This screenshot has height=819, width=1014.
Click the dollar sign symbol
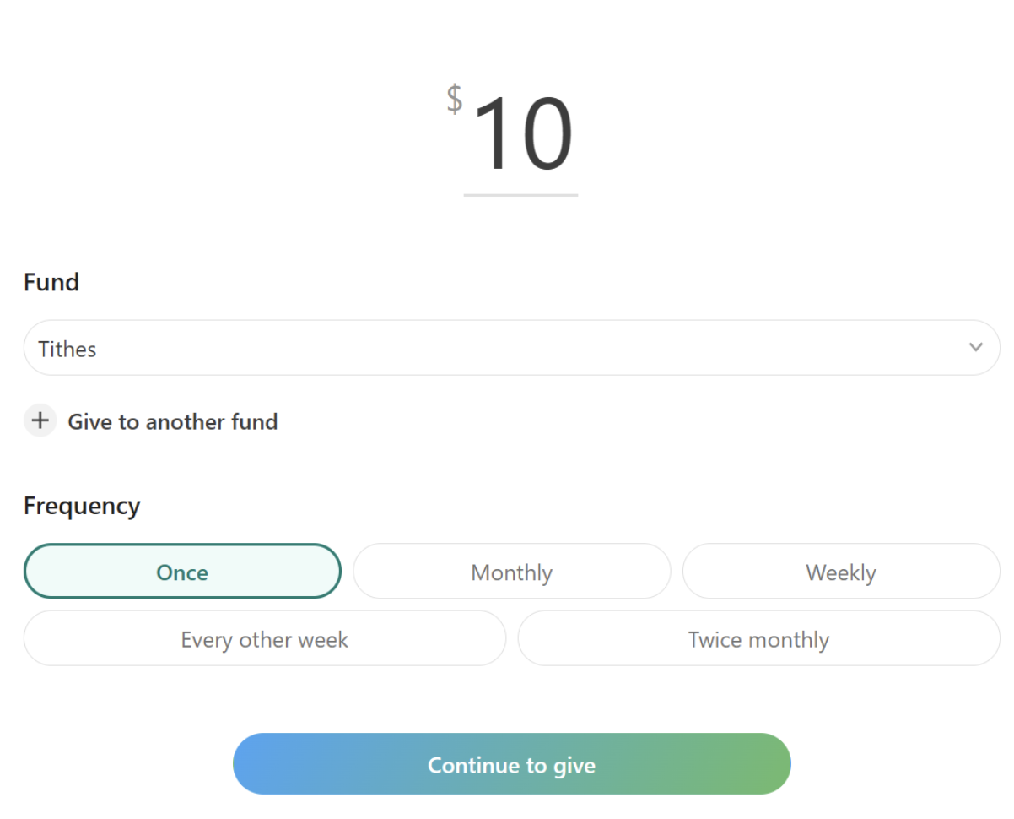pos(455,99)
